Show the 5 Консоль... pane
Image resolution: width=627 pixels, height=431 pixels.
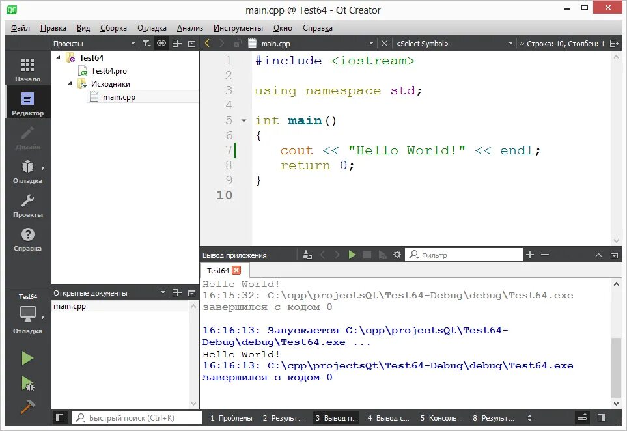coord(441,418)
